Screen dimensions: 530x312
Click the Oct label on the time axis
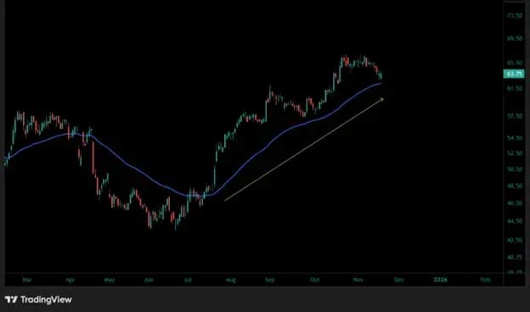pyautogui.click(x=314, y=280)
